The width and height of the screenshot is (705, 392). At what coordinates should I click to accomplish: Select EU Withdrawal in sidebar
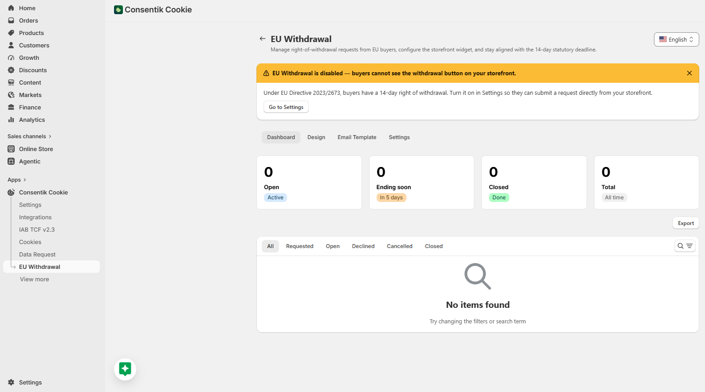[51, 267]
